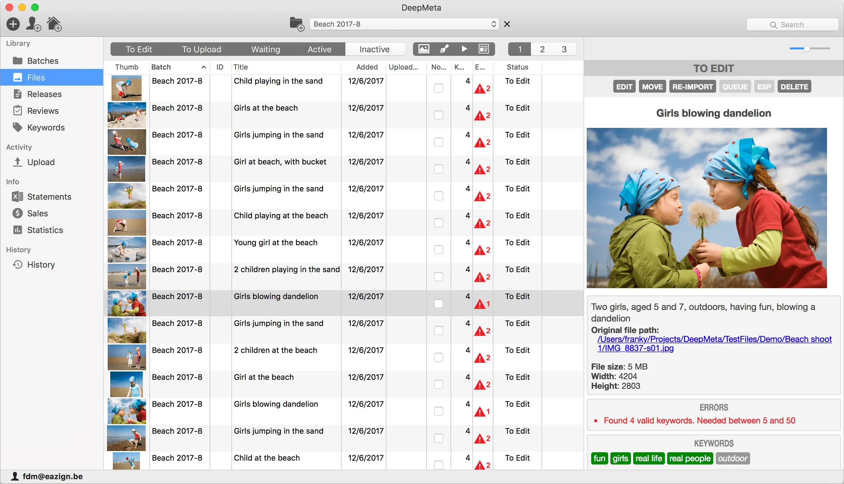Click the EDIT button
The width and height of the screenshot is (844, 484).
(x=624, y=87)
